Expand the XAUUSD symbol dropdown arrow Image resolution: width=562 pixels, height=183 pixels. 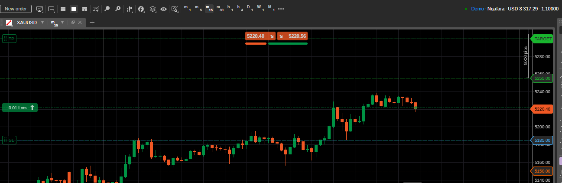(x=42, y=22)
